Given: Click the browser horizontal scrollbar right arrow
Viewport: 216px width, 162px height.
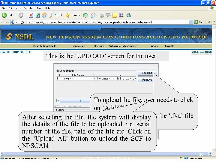Looking at the screenshot, I should point(210,154).
